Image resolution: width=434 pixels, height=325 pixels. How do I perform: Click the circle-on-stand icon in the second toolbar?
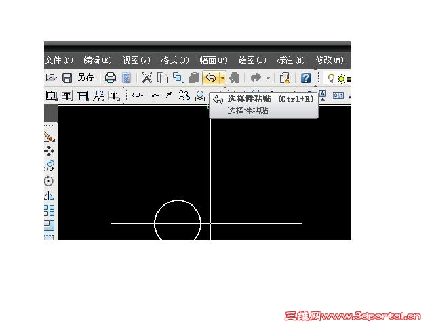(200, 96)
